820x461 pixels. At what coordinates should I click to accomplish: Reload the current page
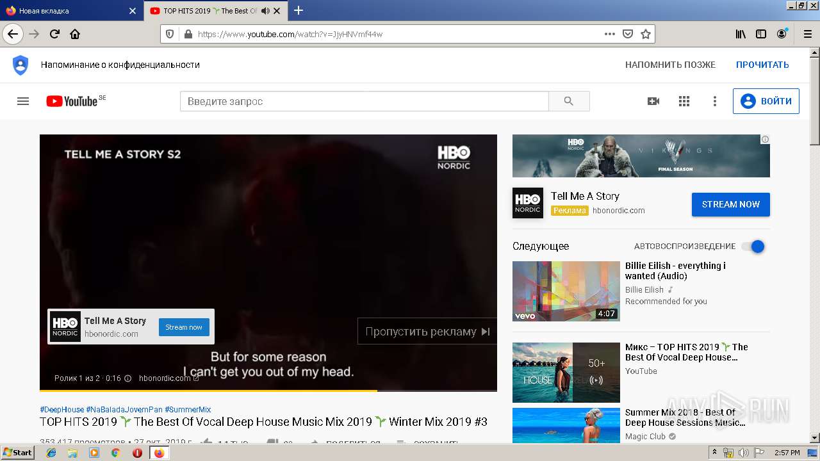[54, 34]
